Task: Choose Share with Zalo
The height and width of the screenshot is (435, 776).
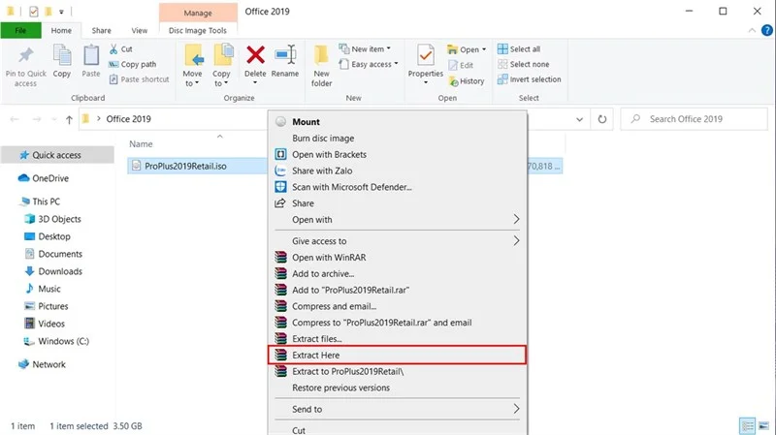Action: click(399, 171)
